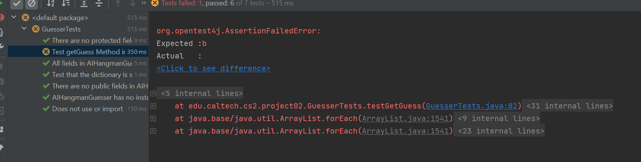Show more toolbar actions chevron

coord(144,3)
